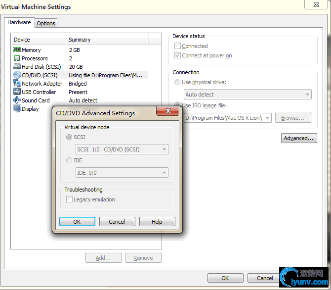The height and width of the screenshot is (290, 331).
Task: Click the Processors chip icon
Action: (x=17, y=58)
